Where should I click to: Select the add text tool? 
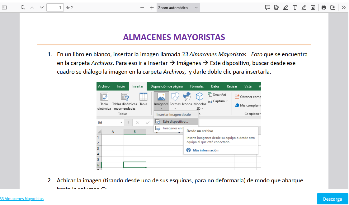pyautogui.click(x=295, y=7)
